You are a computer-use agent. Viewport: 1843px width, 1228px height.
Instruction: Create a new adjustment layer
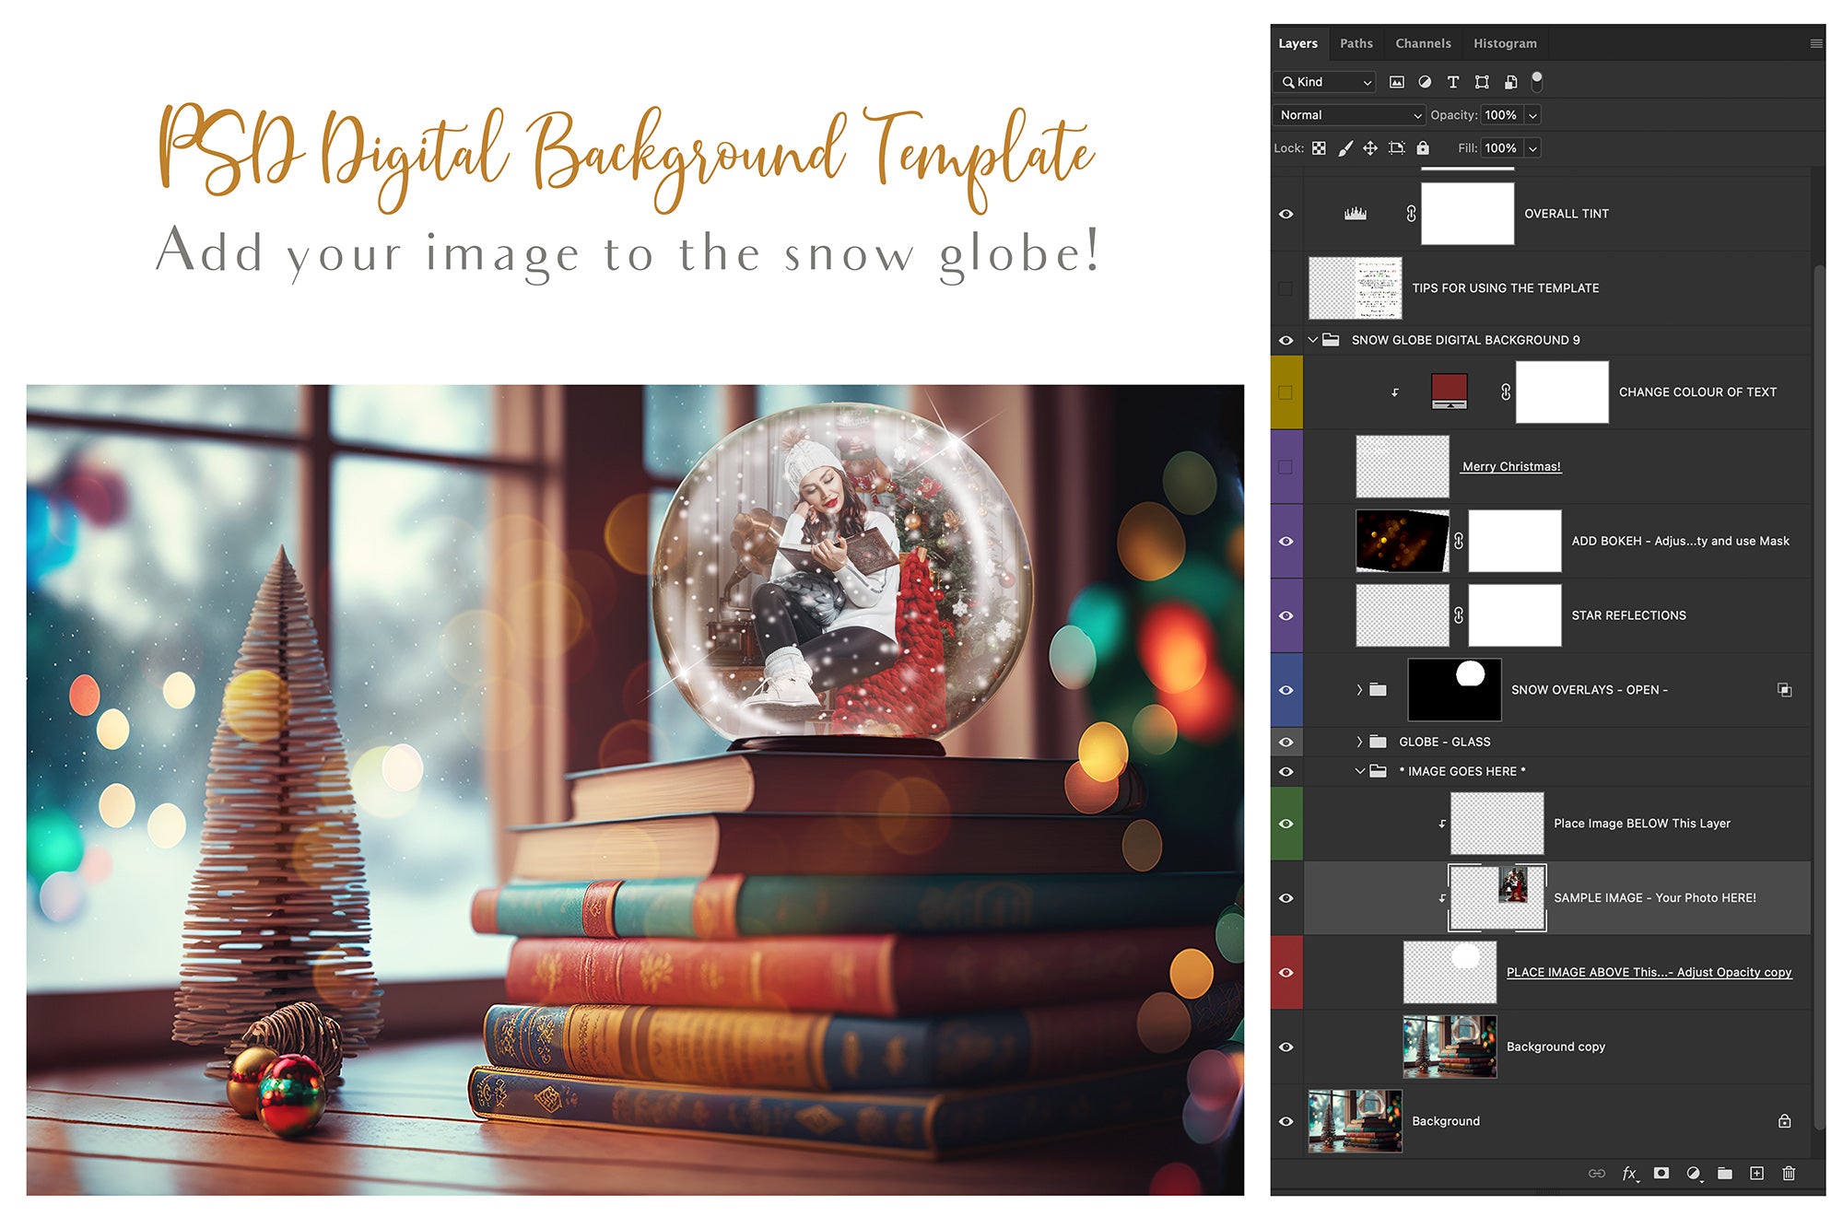(x=1695, y=1174)
